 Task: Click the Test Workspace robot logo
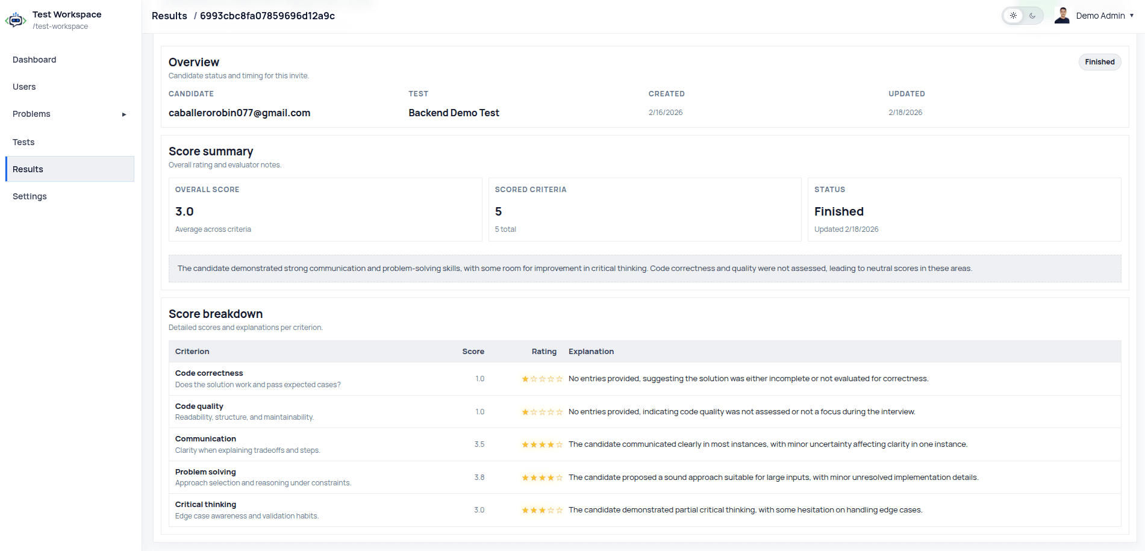tap(16, 20)
